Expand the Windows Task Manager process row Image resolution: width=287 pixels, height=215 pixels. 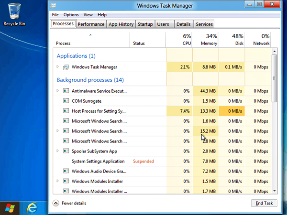(58, 67)
